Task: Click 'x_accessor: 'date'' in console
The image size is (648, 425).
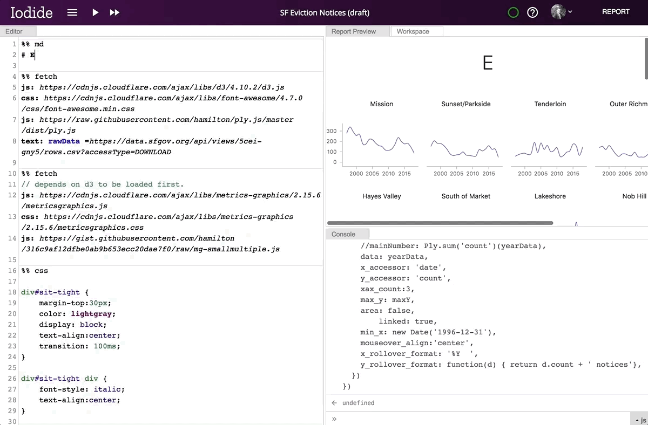Action: tap(403, 268)
